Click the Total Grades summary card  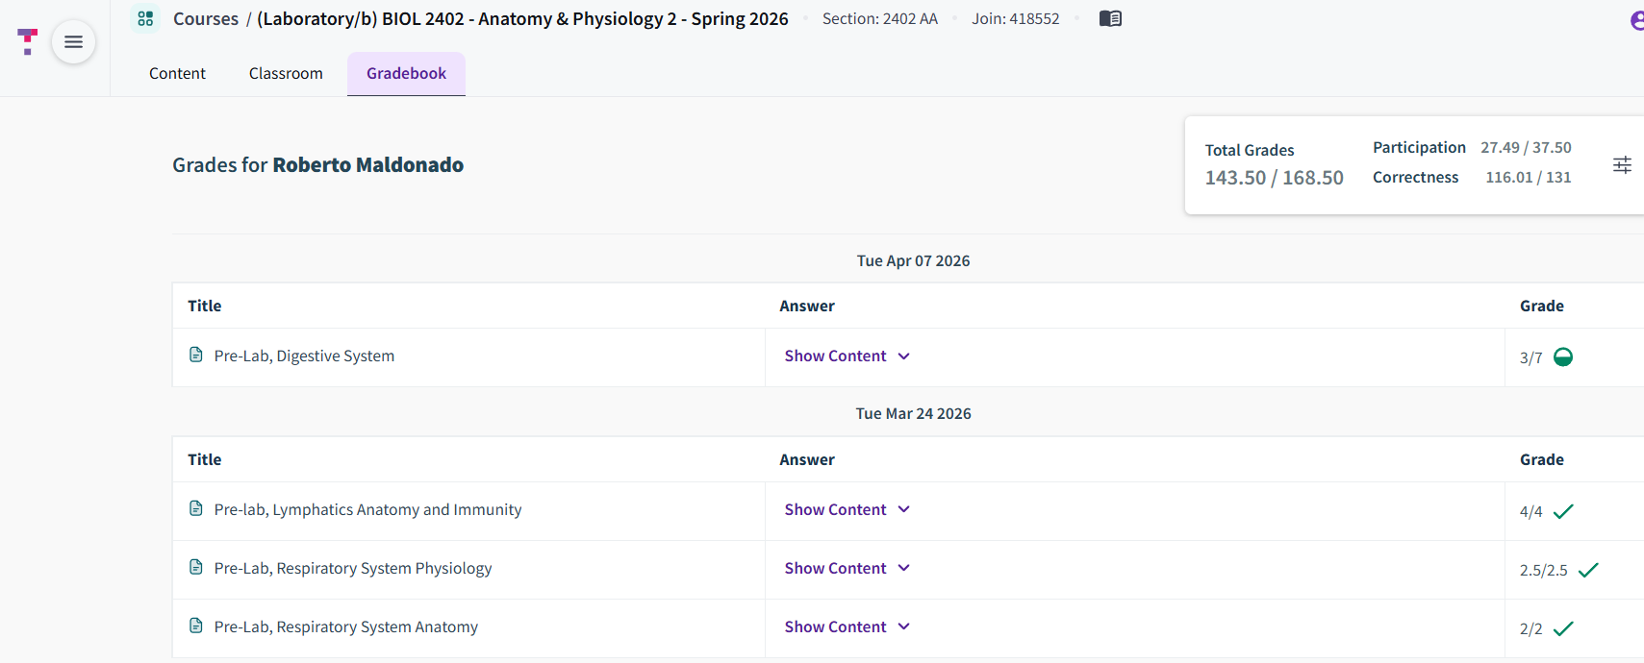pyautogui.click(x=1414, y=165)
